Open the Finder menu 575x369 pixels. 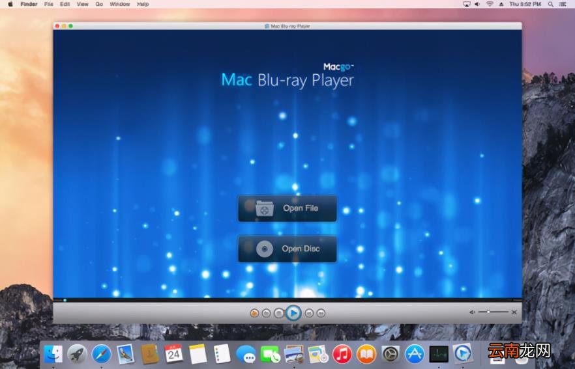click(x=29, y=4)
